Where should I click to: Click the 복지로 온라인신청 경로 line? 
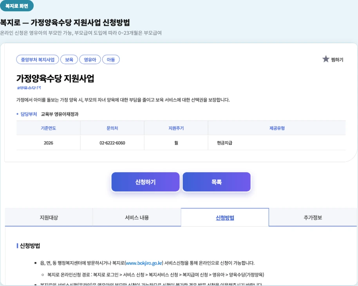point(155,275)
